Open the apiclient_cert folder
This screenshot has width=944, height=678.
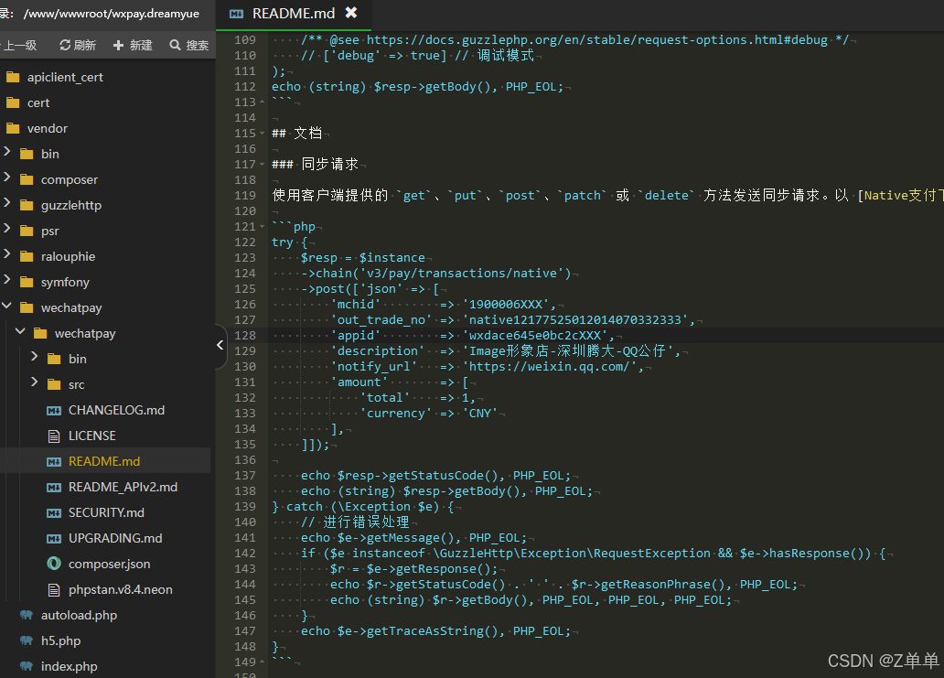(x=65, y=77)
